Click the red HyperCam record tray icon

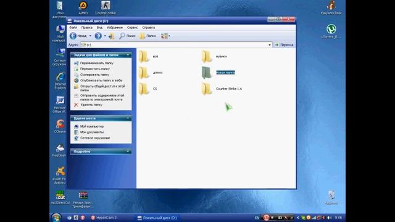click(x=266, y=218)
